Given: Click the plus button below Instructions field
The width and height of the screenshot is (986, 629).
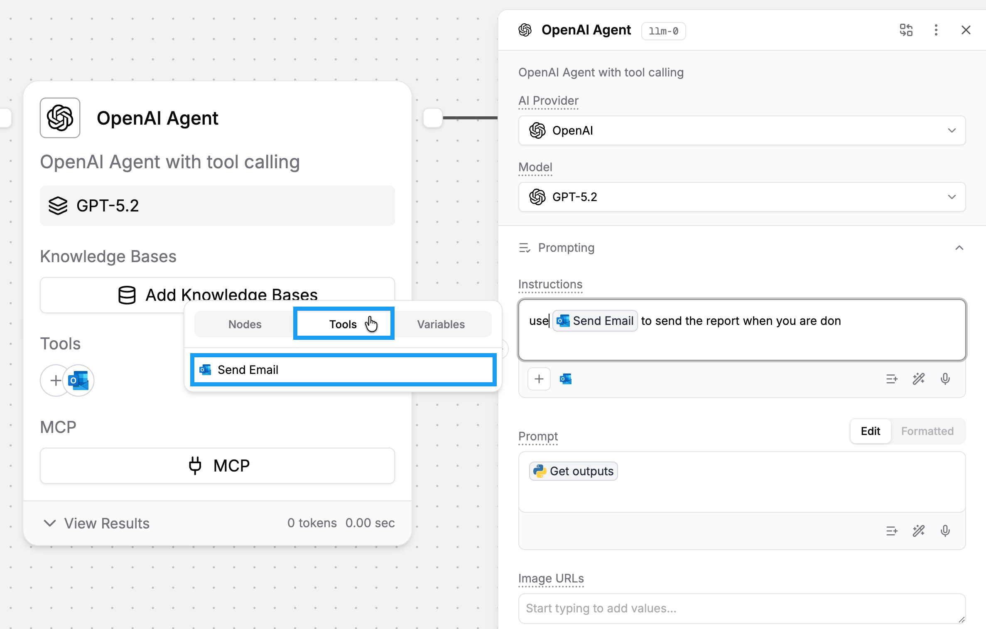Looking at the screenshot, I should tap(539, 379).
